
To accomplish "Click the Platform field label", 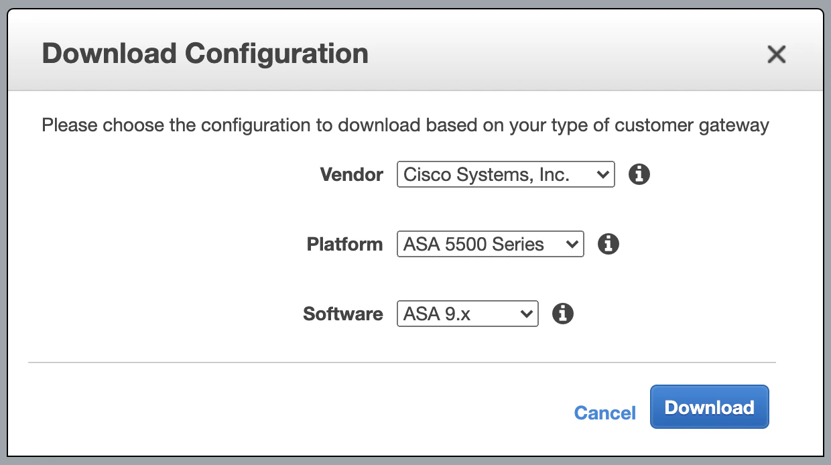I will (344, 244).
